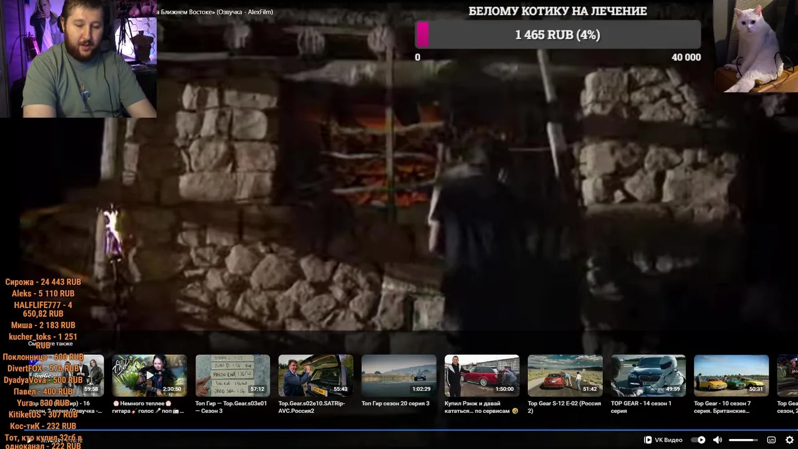The height and width of the screenshot is (449, 798).
Task: Open TOP GEAR 14 сезон thumbnail 49:59
Action: 648,375
